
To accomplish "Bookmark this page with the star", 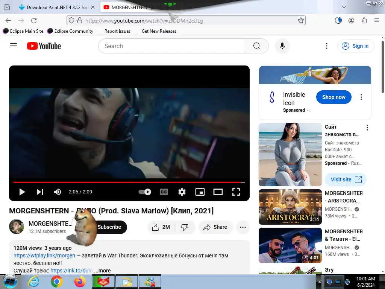I will (x=300, y=21).
